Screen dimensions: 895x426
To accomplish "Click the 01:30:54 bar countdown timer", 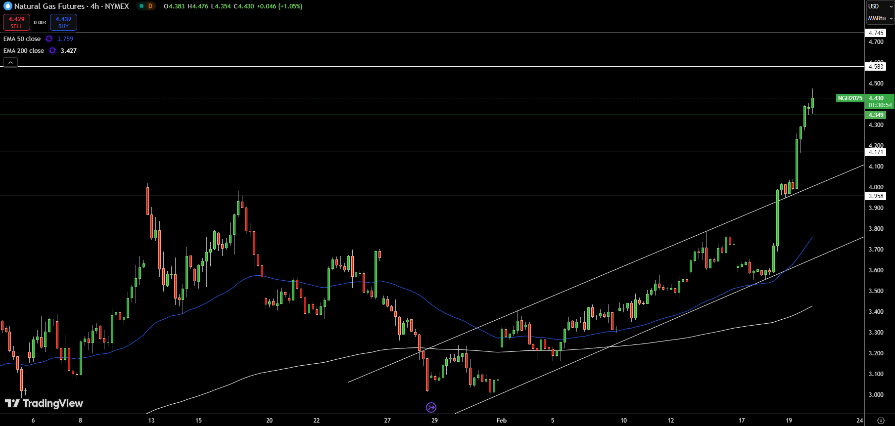I will 880,105.
